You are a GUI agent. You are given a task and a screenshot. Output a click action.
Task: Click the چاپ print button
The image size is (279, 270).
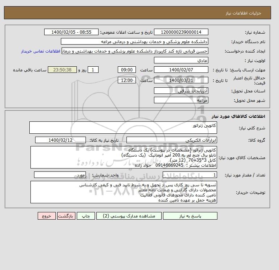click(x=86, y=216)
